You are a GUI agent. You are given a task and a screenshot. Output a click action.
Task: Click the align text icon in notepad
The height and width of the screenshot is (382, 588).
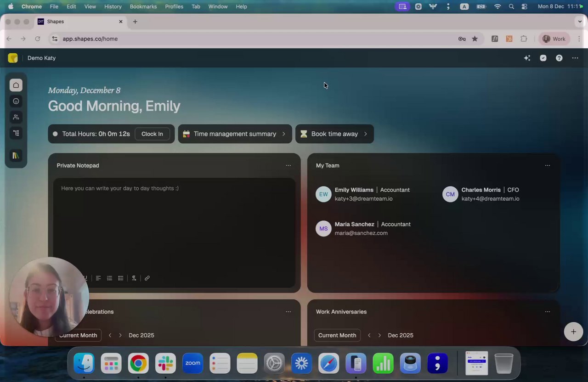(x=98, y=278)
